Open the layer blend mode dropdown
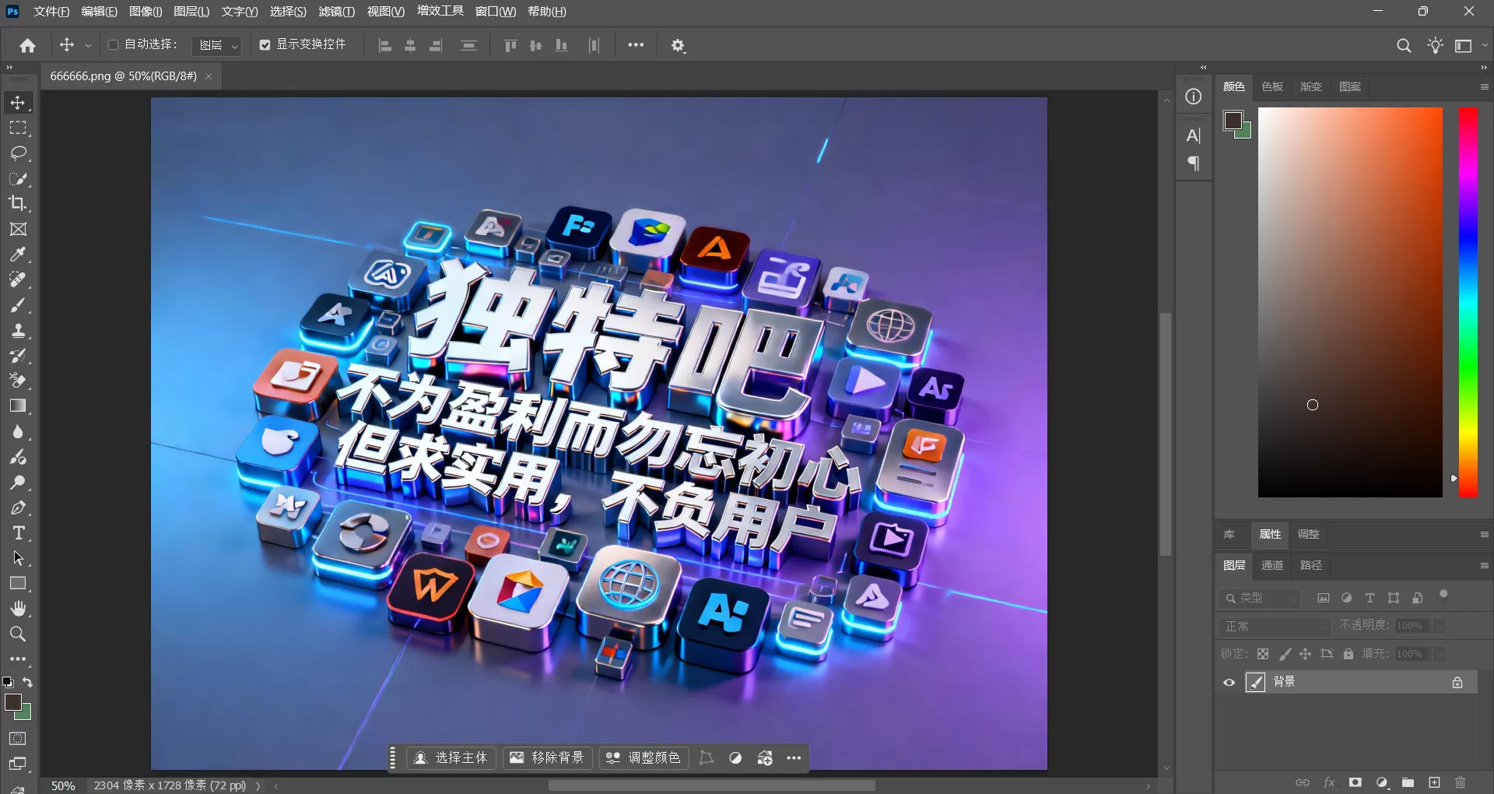This screenshot has width=1494, height=794. [x=1274, y=626]
